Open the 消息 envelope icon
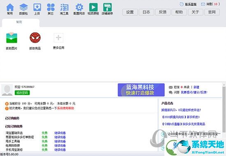This screenshot has width=226, height=156. pos(203,4)
